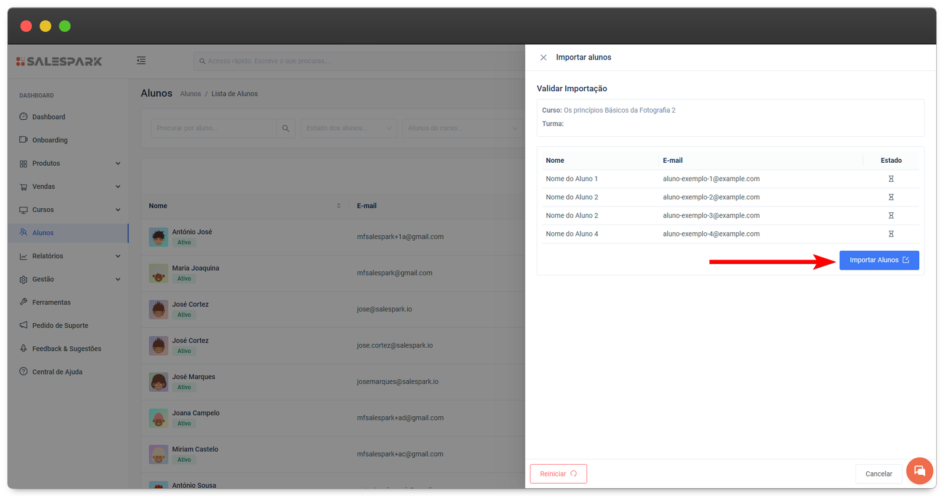Open the chat support bubble

(919, 471)
